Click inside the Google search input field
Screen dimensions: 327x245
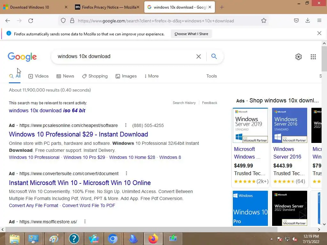[125, 56]
